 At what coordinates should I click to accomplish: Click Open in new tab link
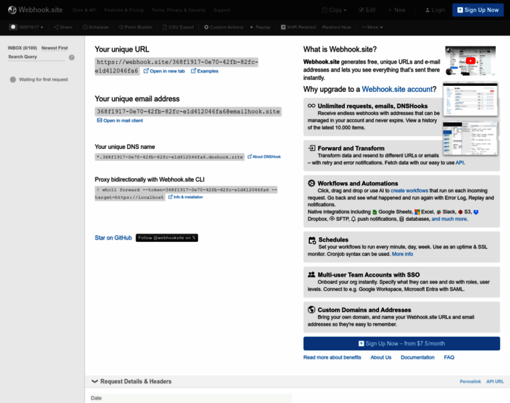pos(164,71)
